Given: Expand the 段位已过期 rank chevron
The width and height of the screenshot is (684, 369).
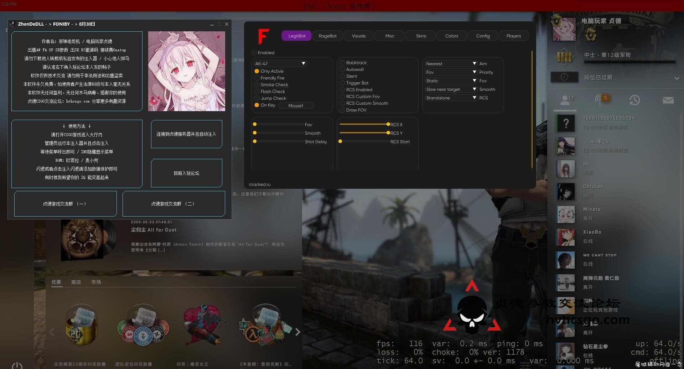Looking at the screenshot, I should coord(677,78).
